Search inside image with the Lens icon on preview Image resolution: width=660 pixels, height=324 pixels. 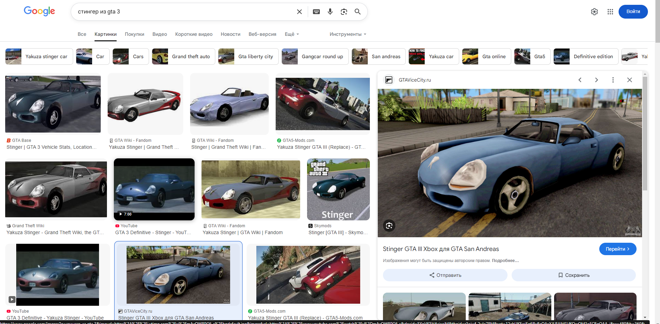click(x=389, y=226)
